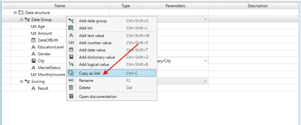Click the Add list icon in context menu

click(x=71, y=28)
